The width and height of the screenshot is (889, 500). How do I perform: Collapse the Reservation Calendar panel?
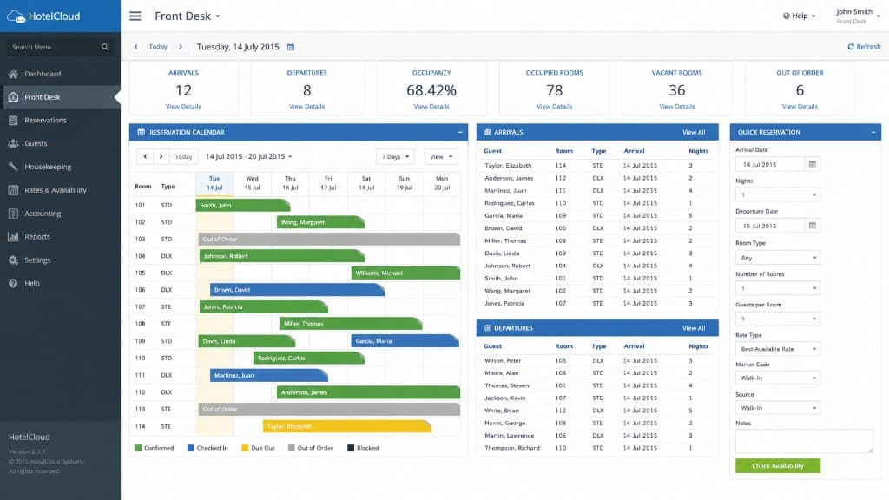pyautogui.click(x=460, y=132)
